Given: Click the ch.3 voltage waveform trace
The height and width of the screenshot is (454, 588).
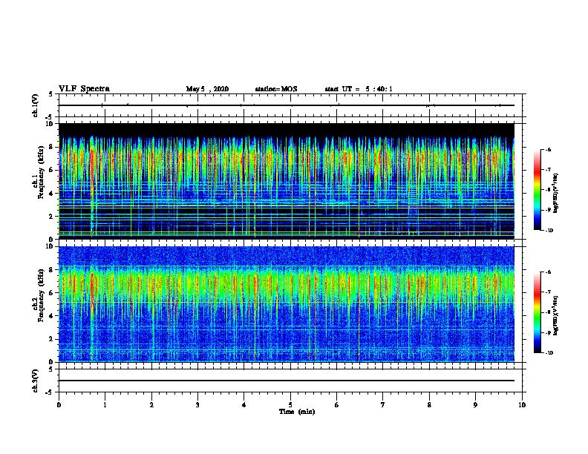Looking at the screenshot, I should click(287, 381).
